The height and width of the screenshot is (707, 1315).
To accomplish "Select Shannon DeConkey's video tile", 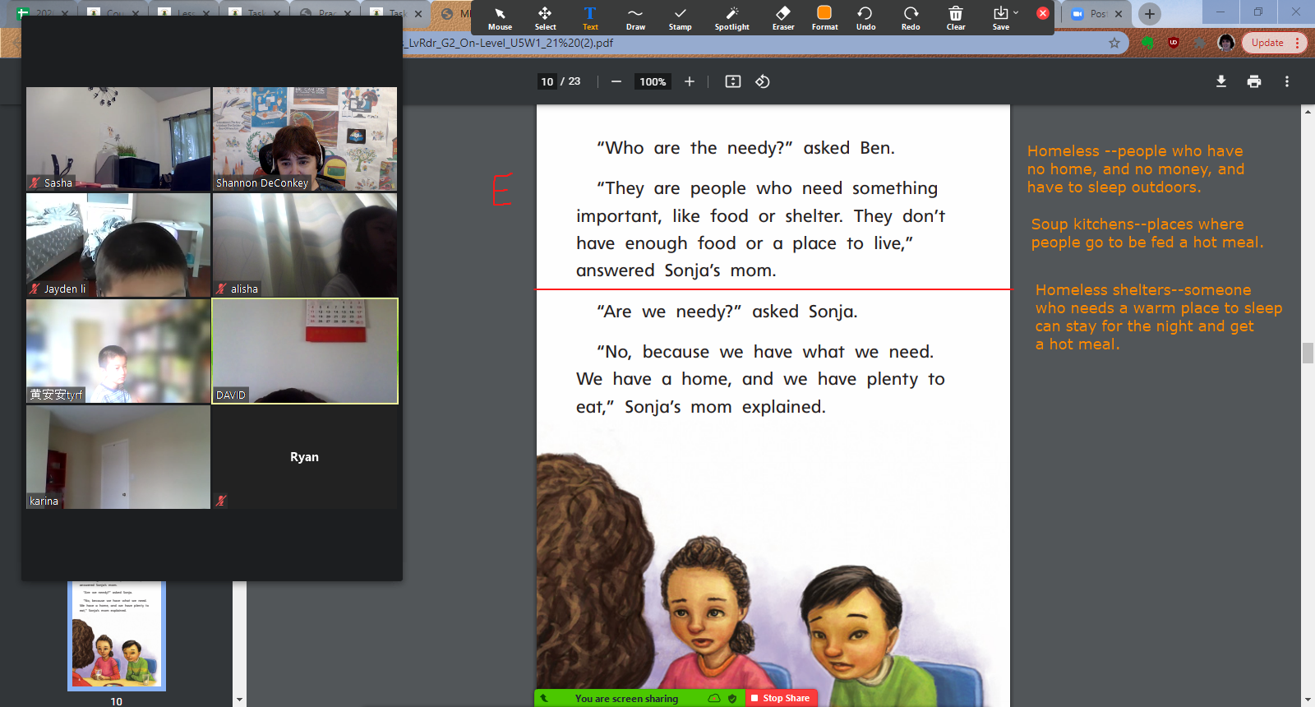I will (305, 139).
